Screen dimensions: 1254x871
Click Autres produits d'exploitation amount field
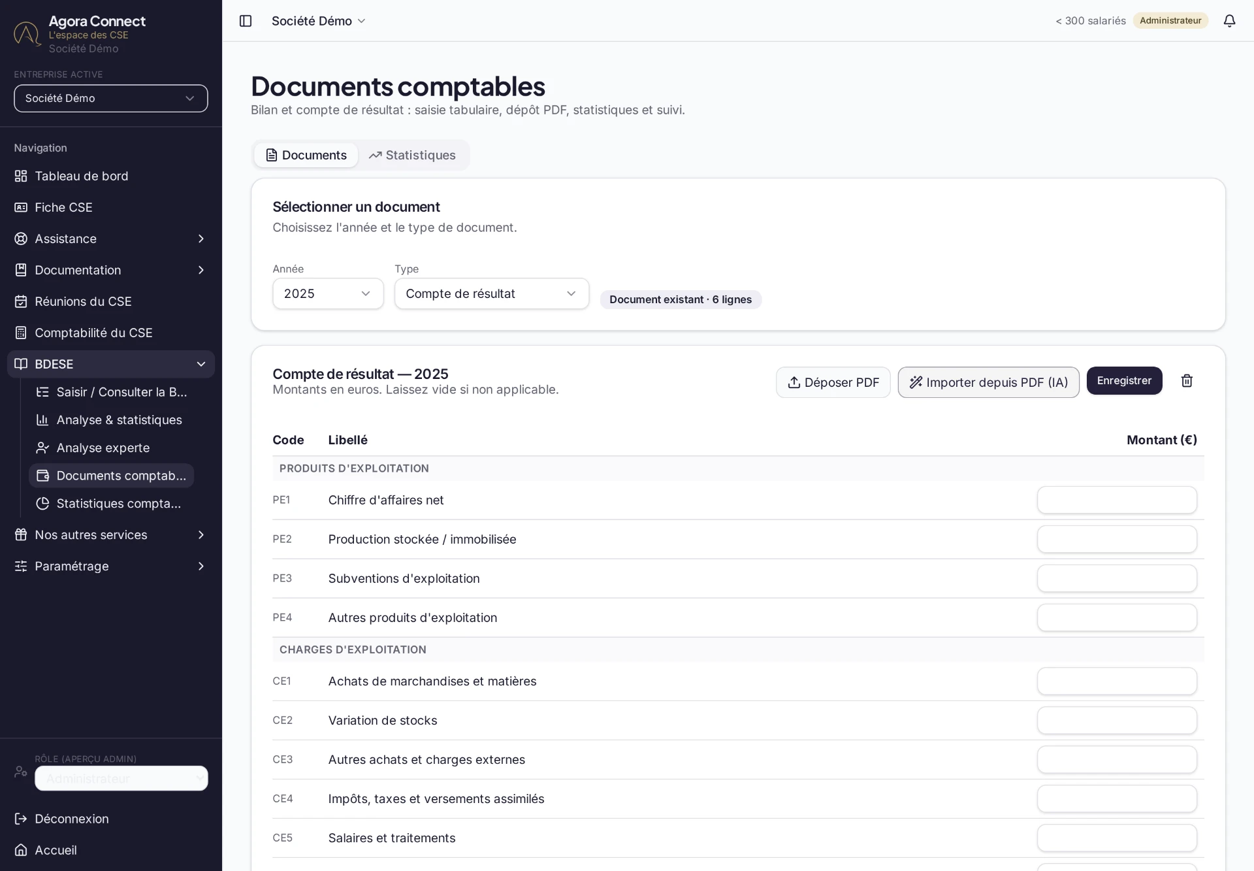tap(1117, 617)
